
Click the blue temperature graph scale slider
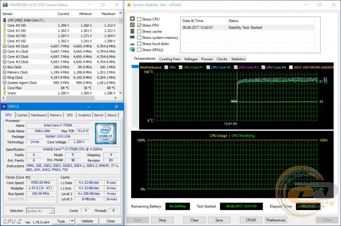[x=135, y=67]
